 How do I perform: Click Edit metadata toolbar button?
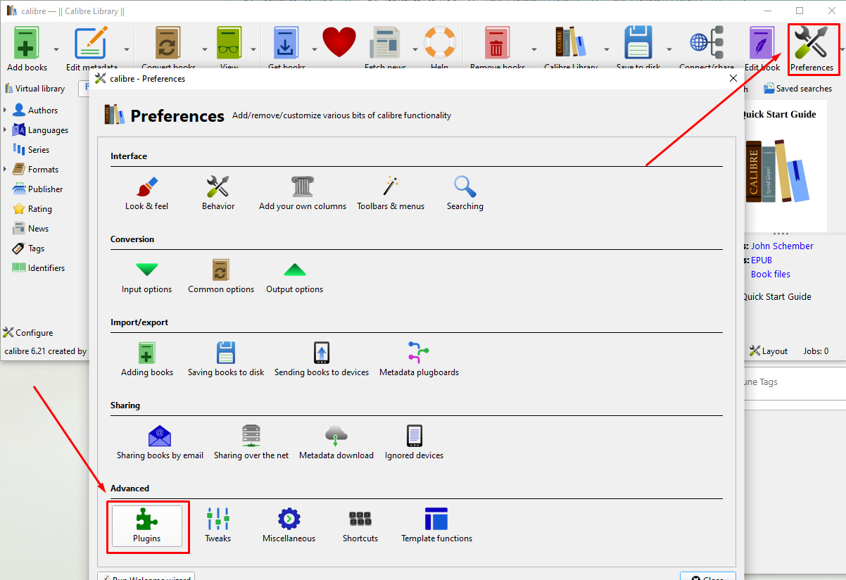[x=91, y=49]
